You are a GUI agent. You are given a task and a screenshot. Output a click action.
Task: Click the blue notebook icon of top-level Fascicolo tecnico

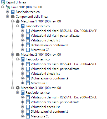(13, 12)
